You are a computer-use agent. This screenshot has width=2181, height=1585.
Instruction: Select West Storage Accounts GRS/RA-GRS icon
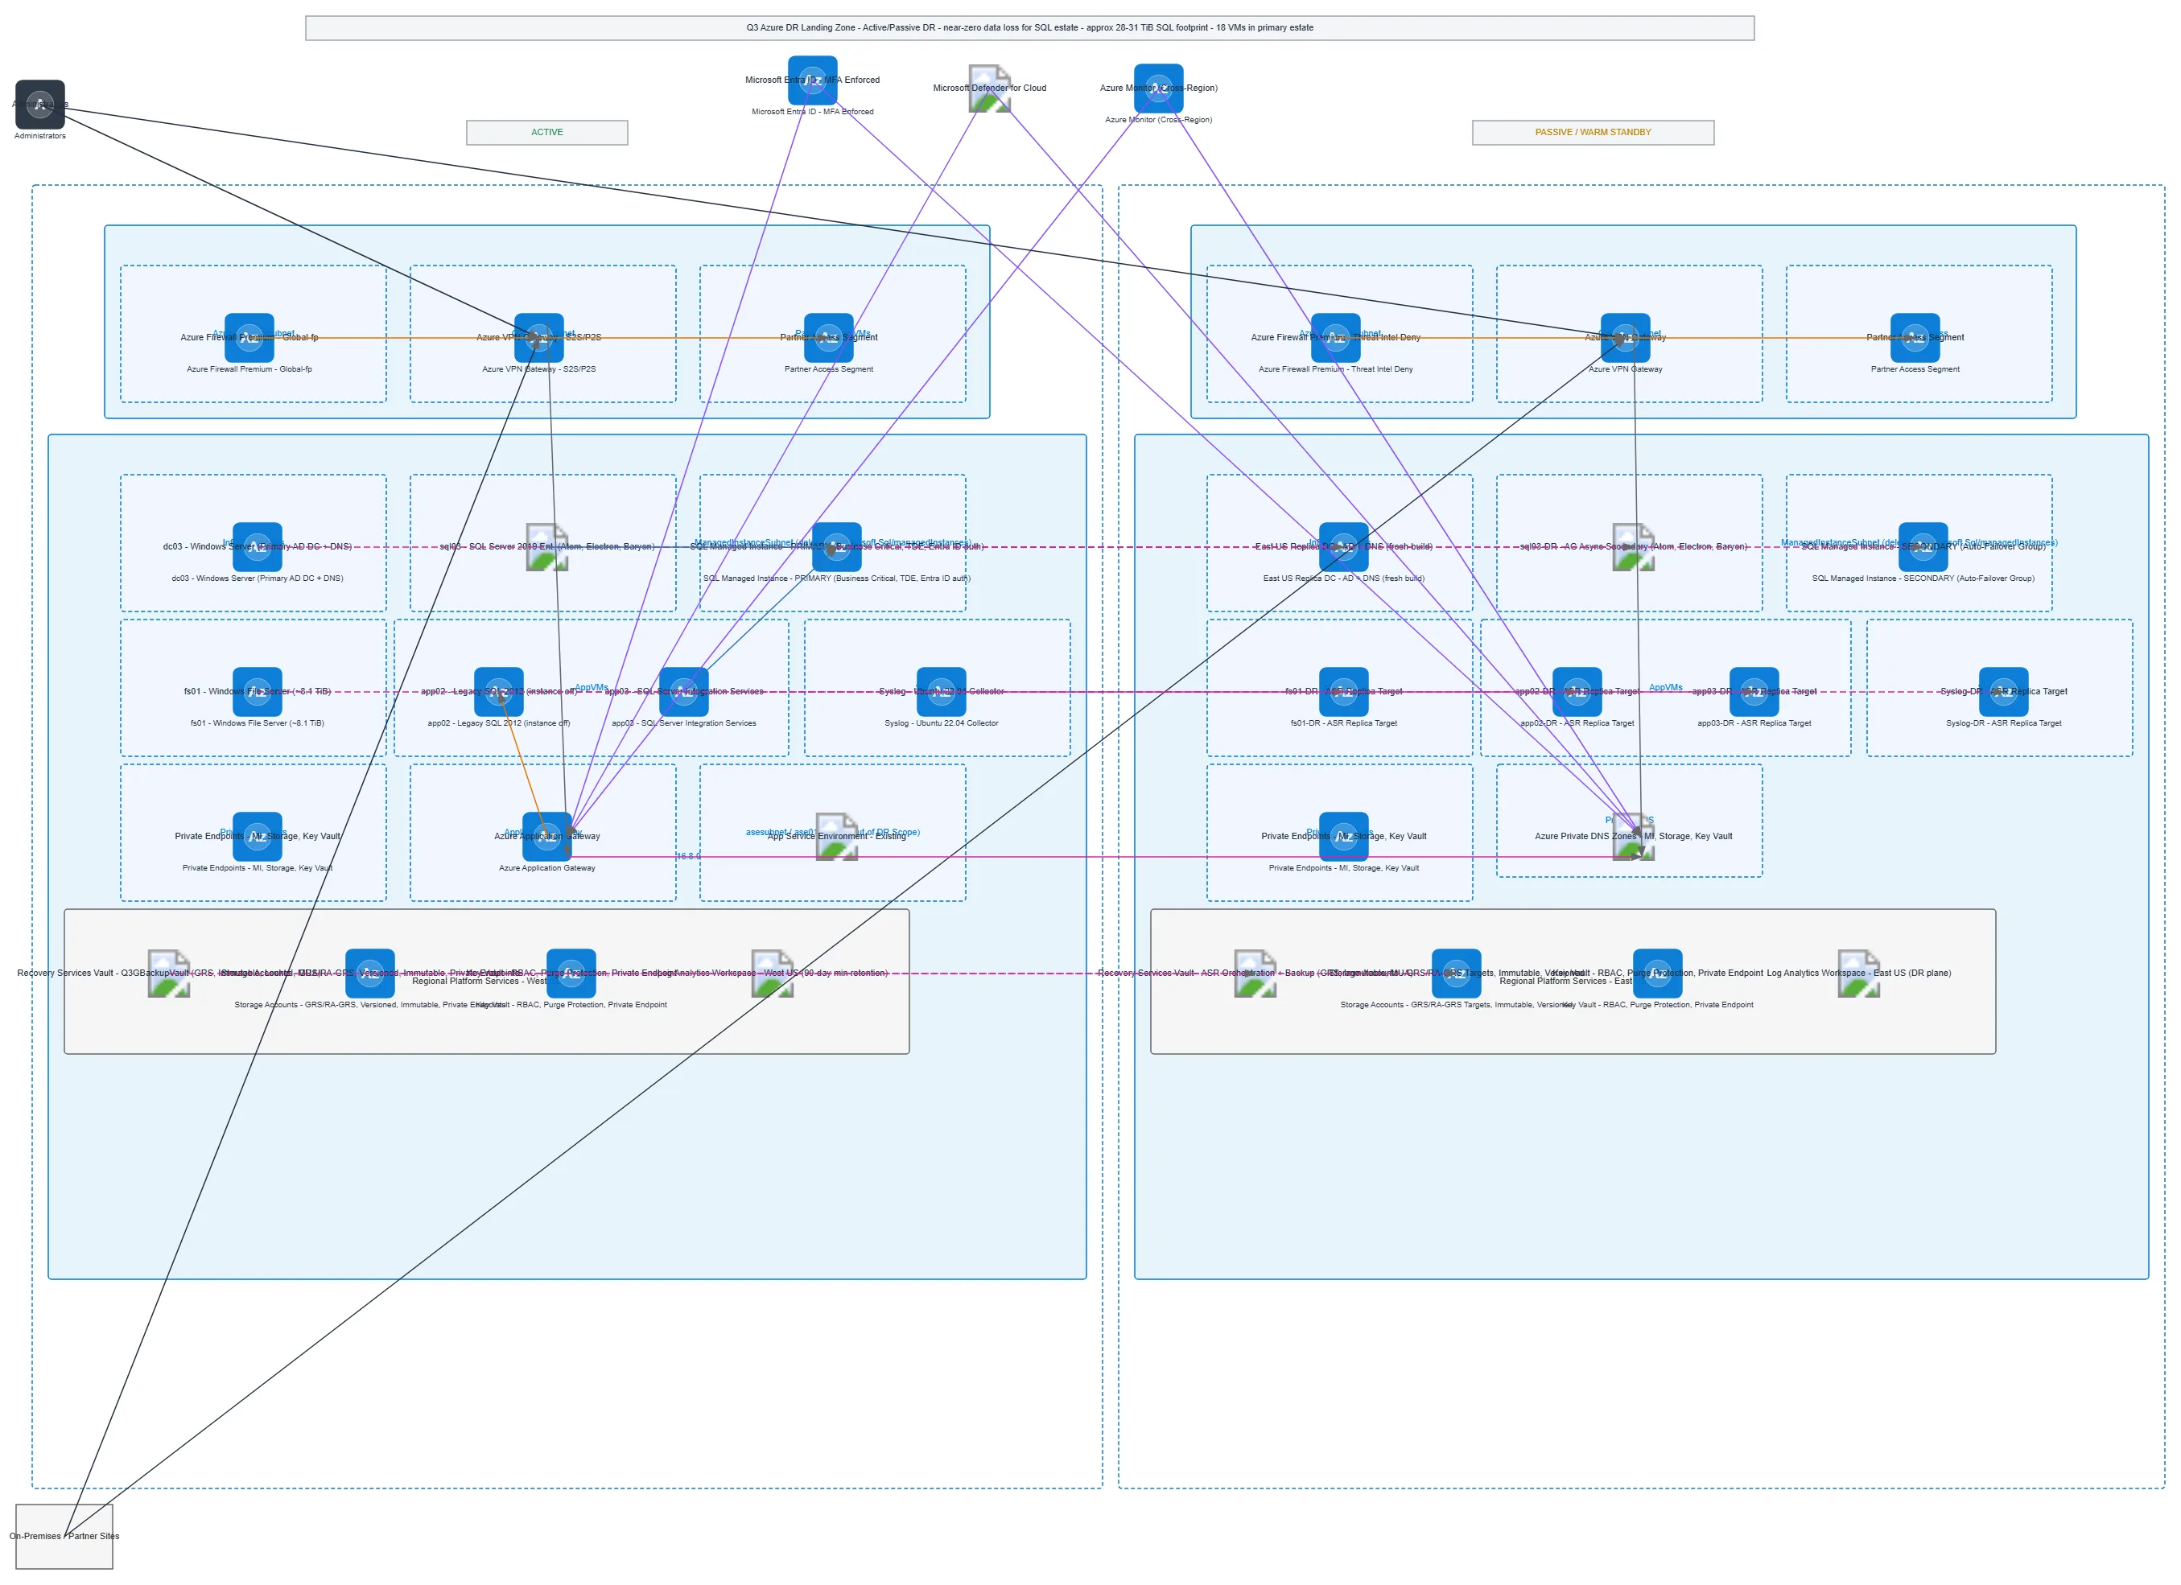(370, 974)
